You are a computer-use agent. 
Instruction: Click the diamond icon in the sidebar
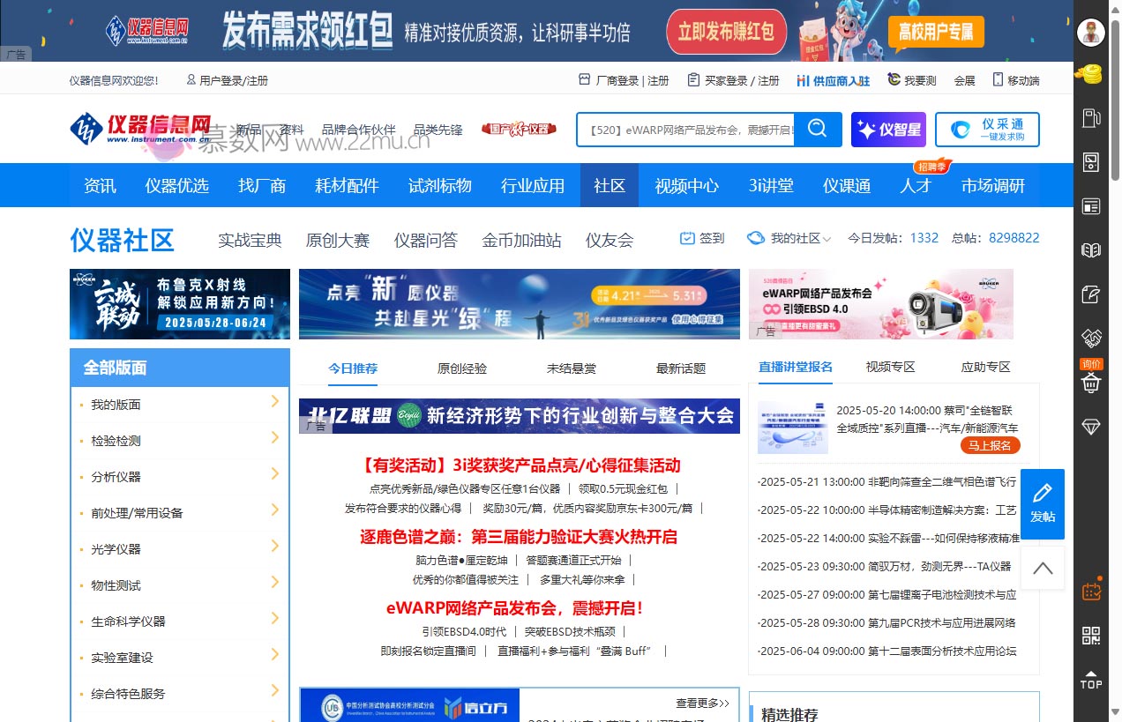click(x=1091, y=426)
